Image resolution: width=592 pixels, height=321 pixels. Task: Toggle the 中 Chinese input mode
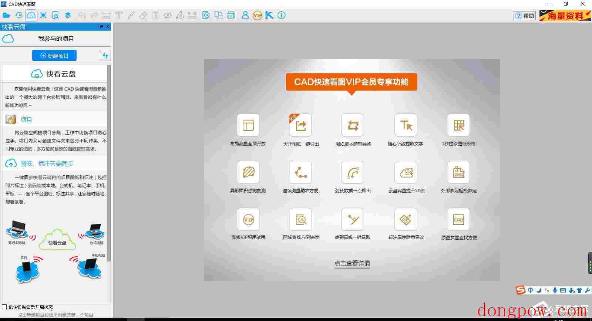tap(531, 290)
